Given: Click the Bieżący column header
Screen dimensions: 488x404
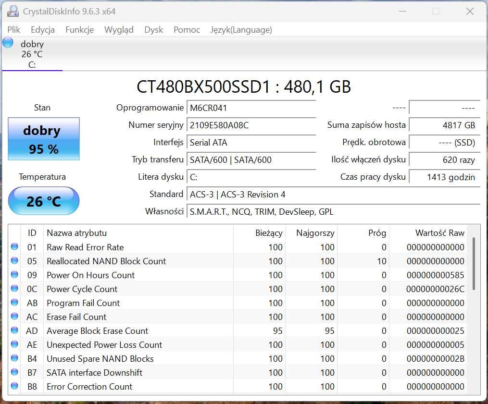Looking at the screenshot, I should pos(259,233).
